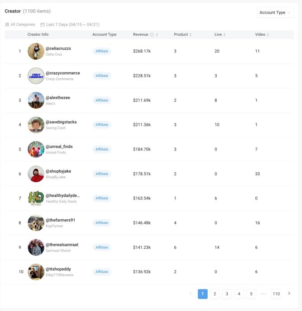302x311 pixels.
Task: Click the @celiacruzzs profile avatar photo
Action: tap(35, 51)
